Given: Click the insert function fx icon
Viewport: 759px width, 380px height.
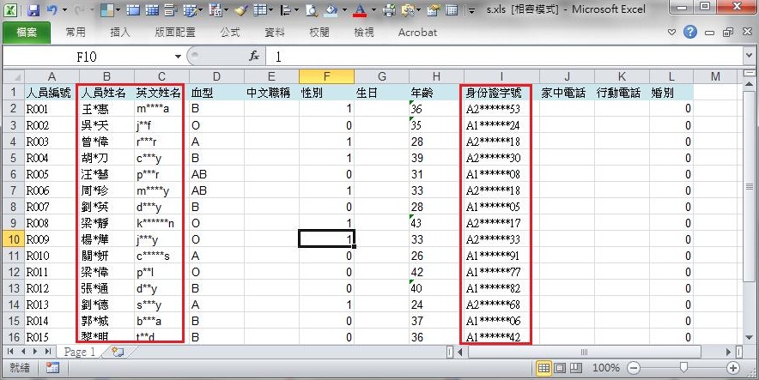Looking at the screenshot, I should [x=254, y=56].
